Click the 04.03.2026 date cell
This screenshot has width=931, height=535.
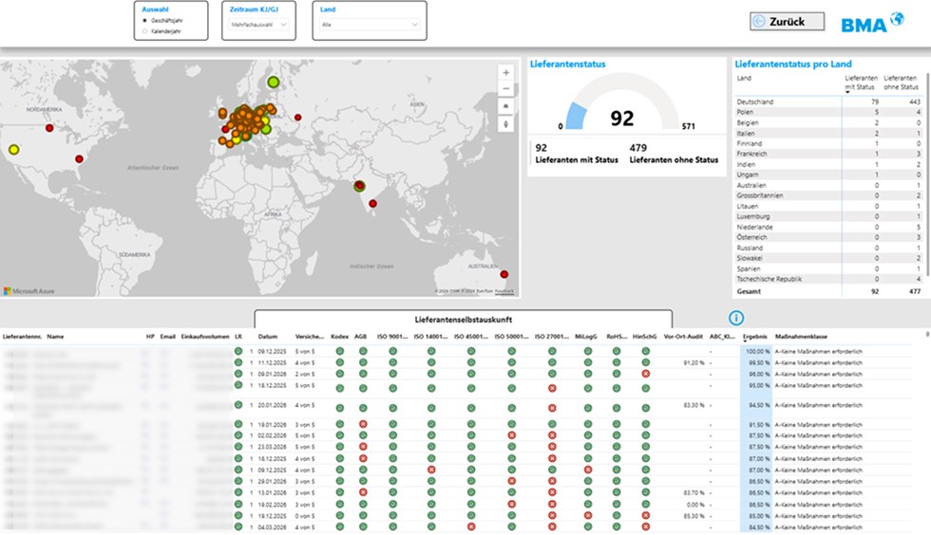(272, 526)
